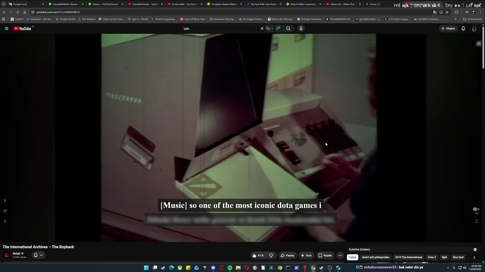The width and height of the screenshot is (485, 272).
Task: Open the Windows Start menu
Action: (x=146, y=268)
